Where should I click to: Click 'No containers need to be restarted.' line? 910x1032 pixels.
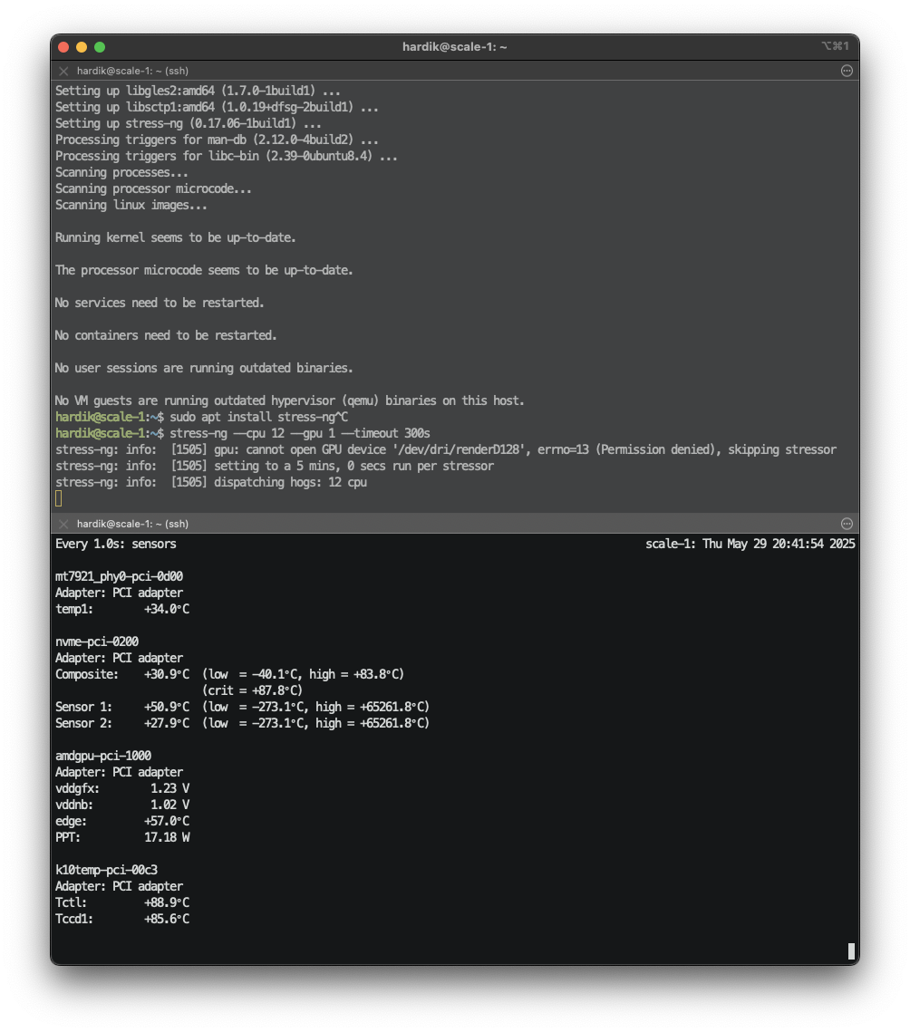tap(166, 335)
